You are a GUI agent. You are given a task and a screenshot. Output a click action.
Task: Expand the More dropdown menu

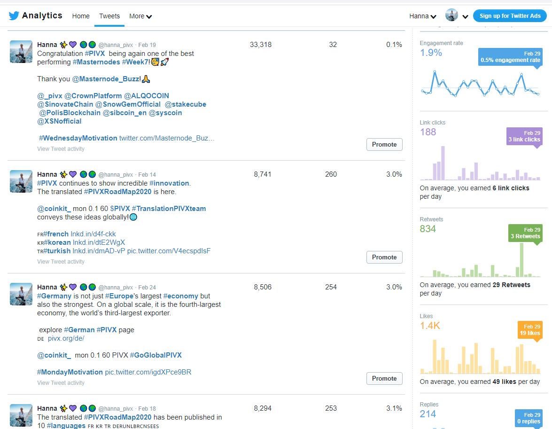click(x=140, y=16)
